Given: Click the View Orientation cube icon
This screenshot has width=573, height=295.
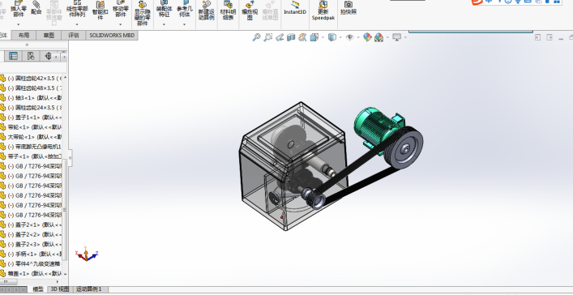Looking at the screenshot, I should pyautogui.click(x=314, y=37).
